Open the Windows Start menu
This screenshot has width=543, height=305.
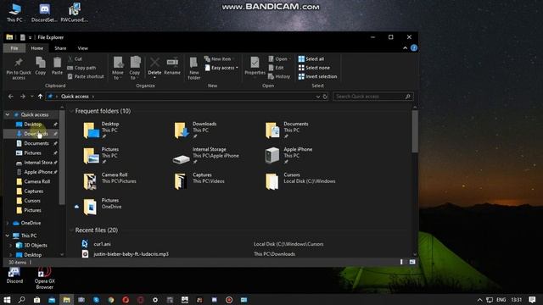[x=7, y=299]
